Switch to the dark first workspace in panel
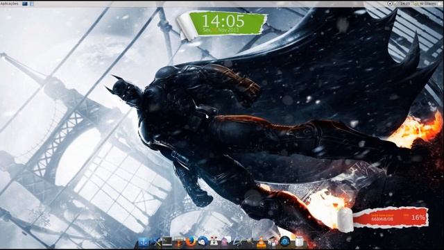Screen dimensions: 444x250 click(x=25, y=3)
